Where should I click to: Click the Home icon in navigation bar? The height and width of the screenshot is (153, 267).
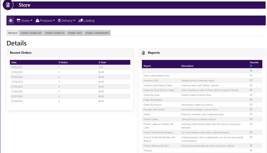11,21
